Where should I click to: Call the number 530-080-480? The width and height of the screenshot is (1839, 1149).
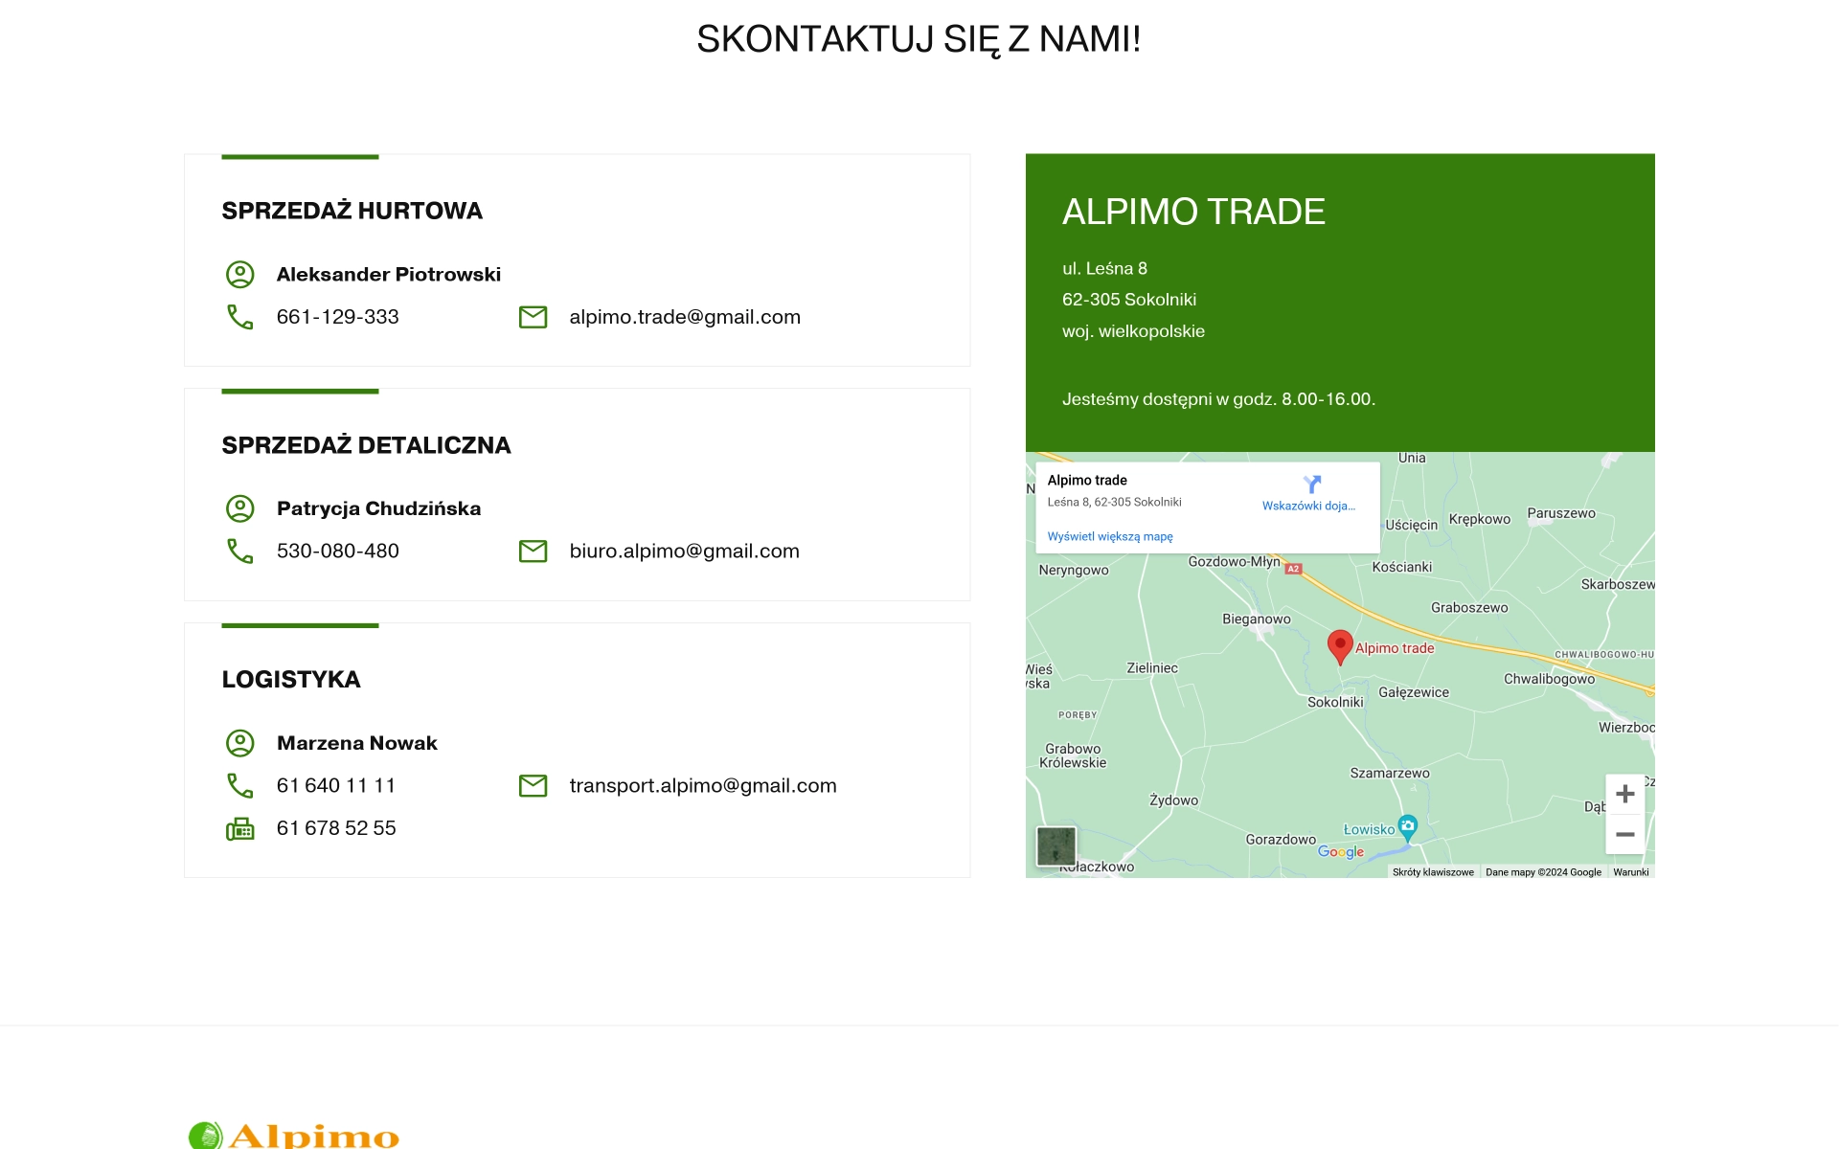[x=337, y=552]
